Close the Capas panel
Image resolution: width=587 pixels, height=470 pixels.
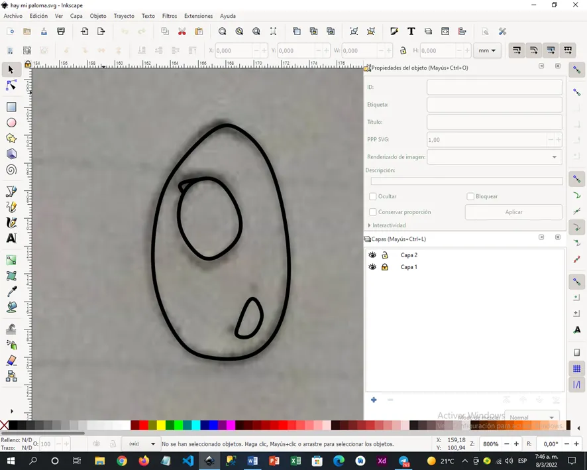(558, 237)
